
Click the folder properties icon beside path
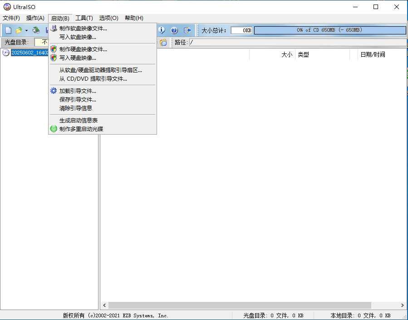click(x=163, y=42)
